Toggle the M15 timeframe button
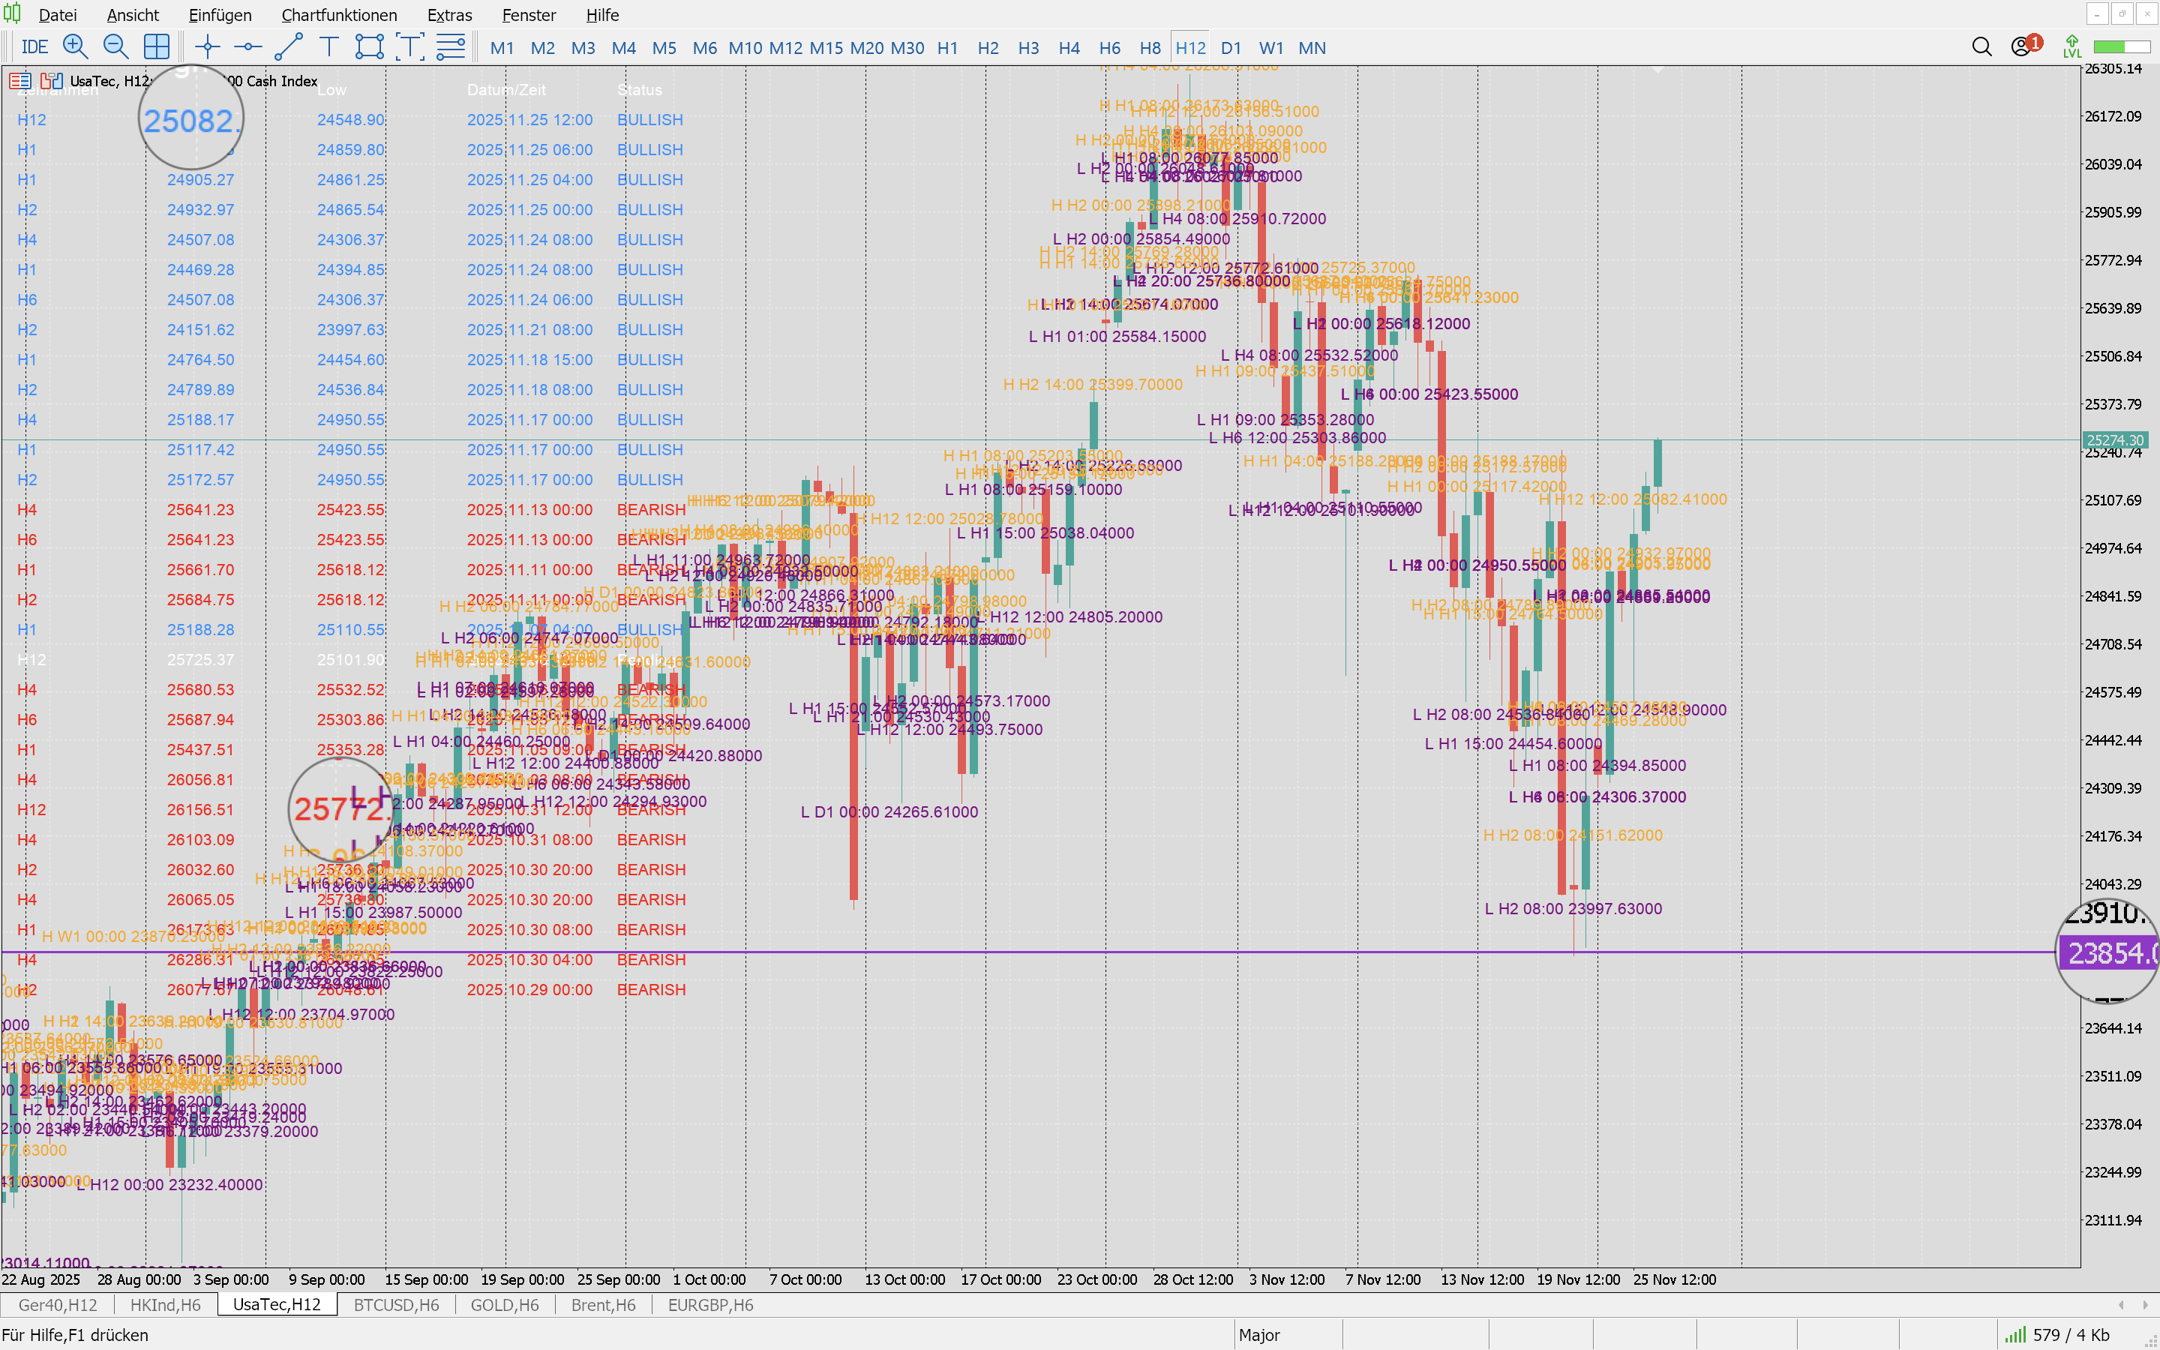The width and height of the screenshot is (2160, 1350). point(826,48)
